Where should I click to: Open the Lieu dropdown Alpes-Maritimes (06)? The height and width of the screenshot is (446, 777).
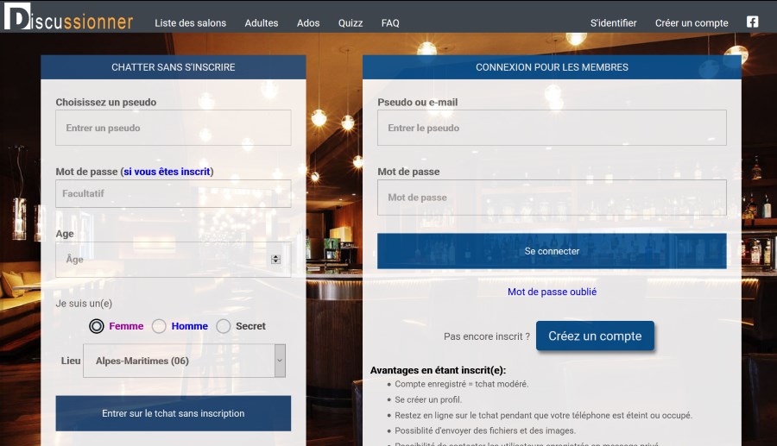185,361
